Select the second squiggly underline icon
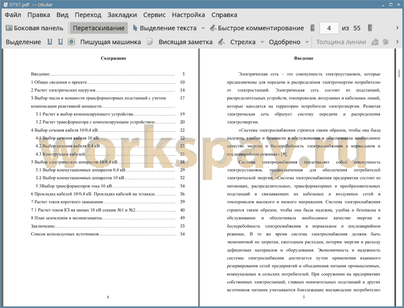This screenshot has height=308, width=404. pos(60,42)
